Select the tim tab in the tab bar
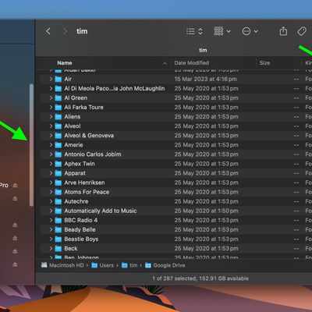The height and width of the screenshot is (312, 312). point(203,50)
